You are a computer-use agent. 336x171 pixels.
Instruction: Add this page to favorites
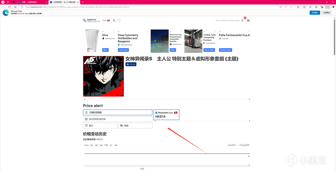pos(291,7)
